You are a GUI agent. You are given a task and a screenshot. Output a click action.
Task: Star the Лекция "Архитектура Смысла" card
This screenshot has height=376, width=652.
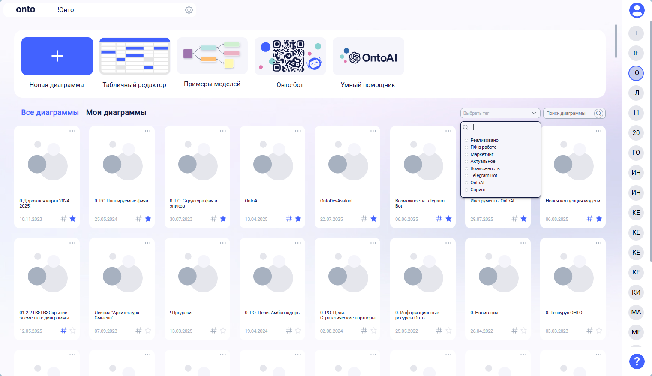[x=148, y=331]
